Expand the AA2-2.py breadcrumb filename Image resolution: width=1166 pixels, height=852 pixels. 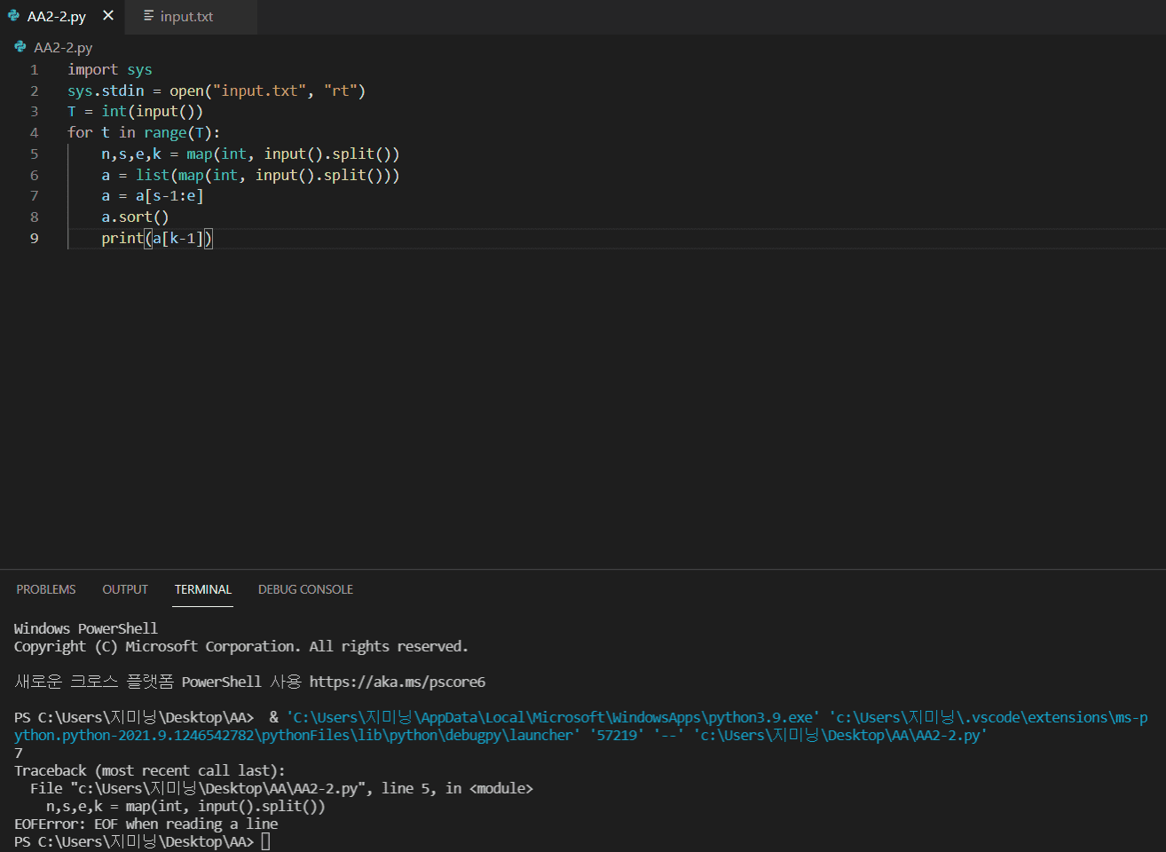63,47
